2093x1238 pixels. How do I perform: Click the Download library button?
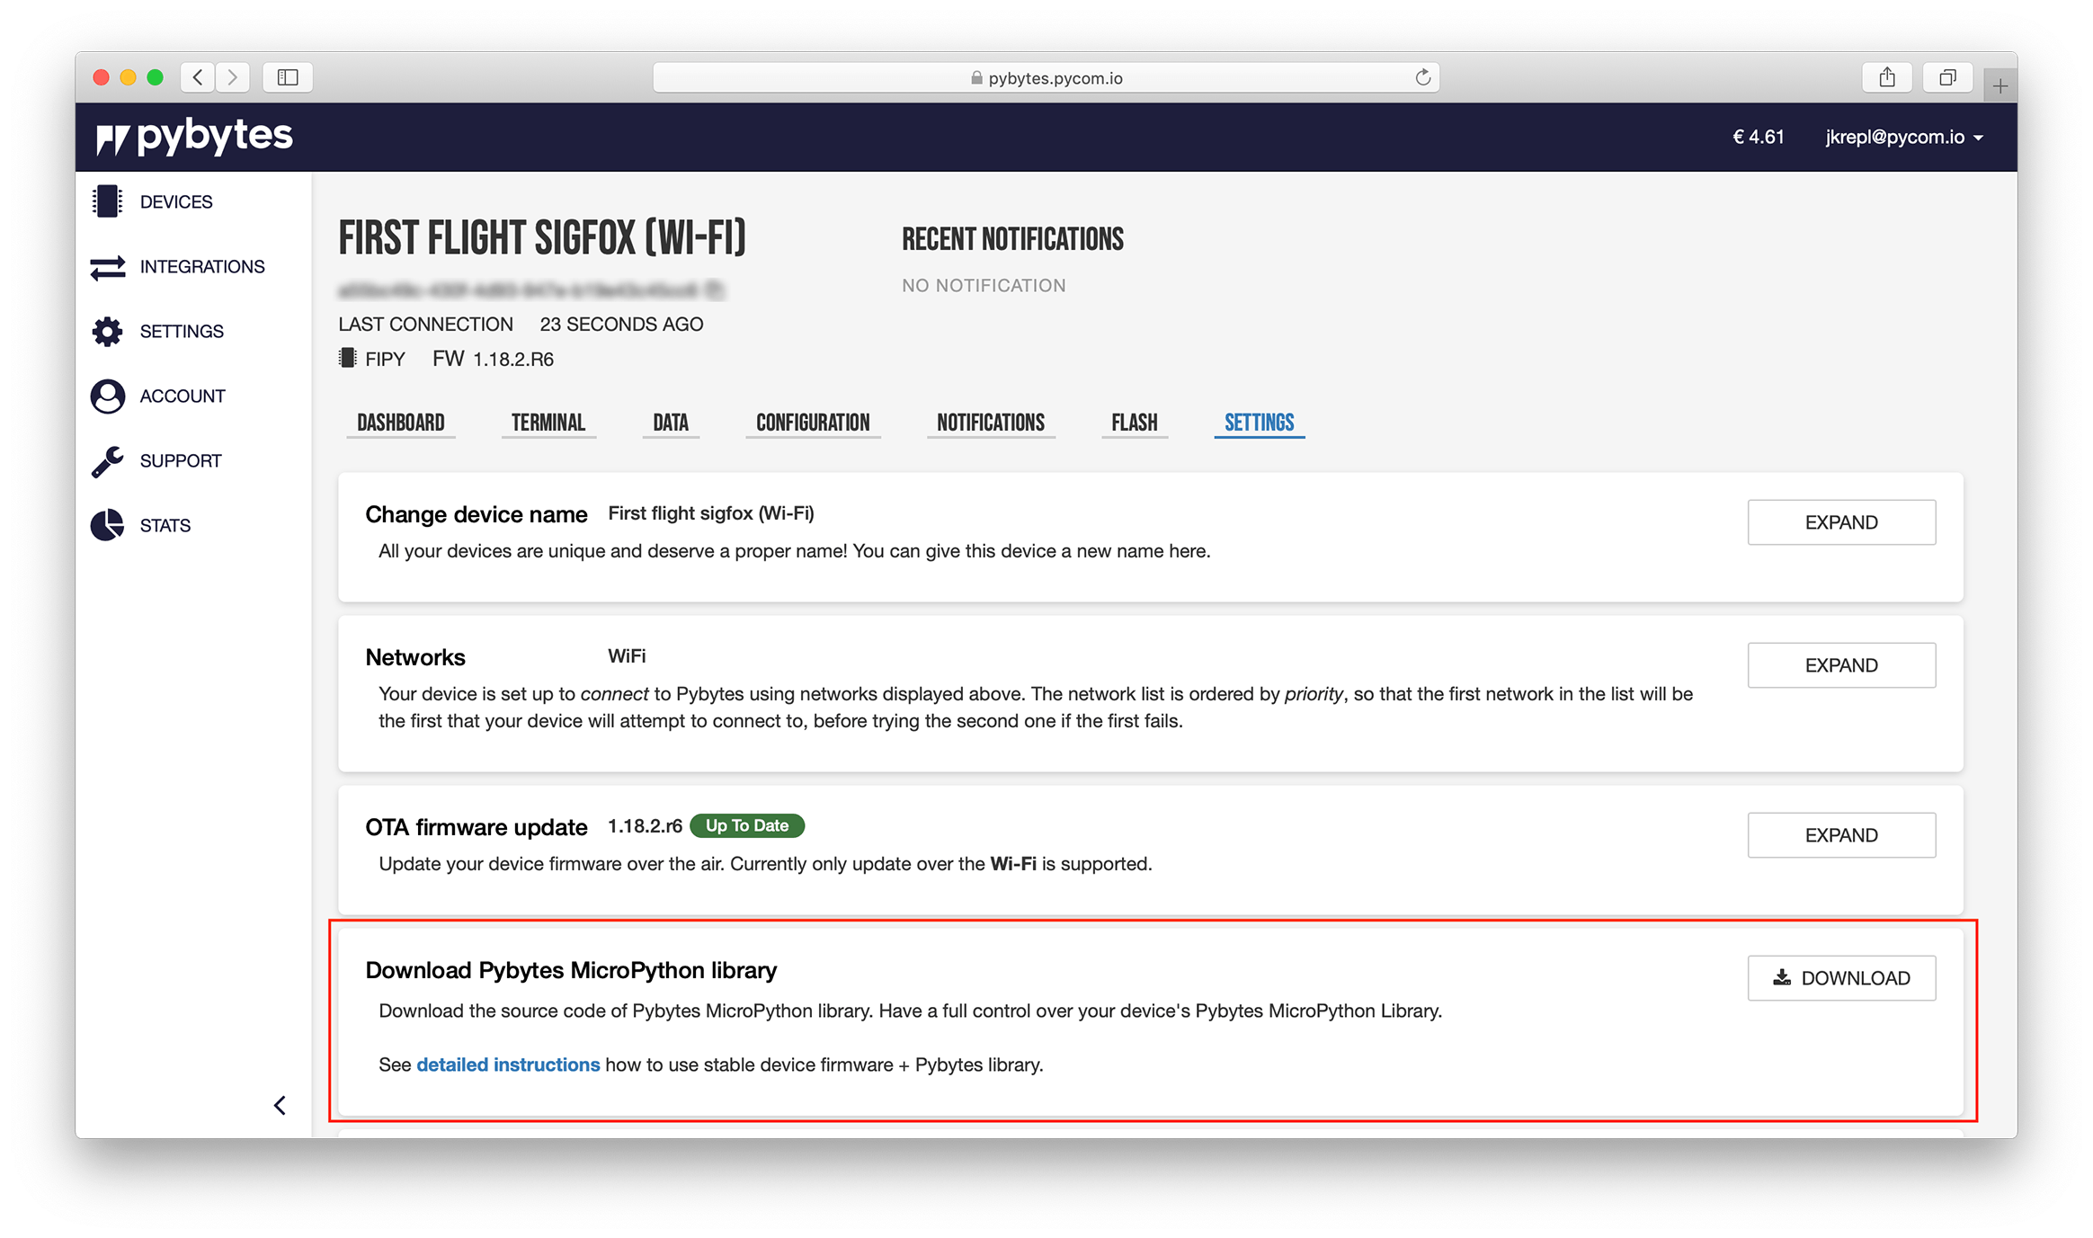pyautogui.click(x=1840, y=978)
